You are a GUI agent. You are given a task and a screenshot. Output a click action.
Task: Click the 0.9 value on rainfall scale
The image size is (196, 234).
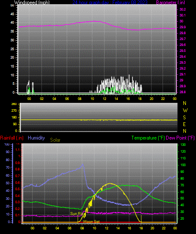tap(18, 163)
